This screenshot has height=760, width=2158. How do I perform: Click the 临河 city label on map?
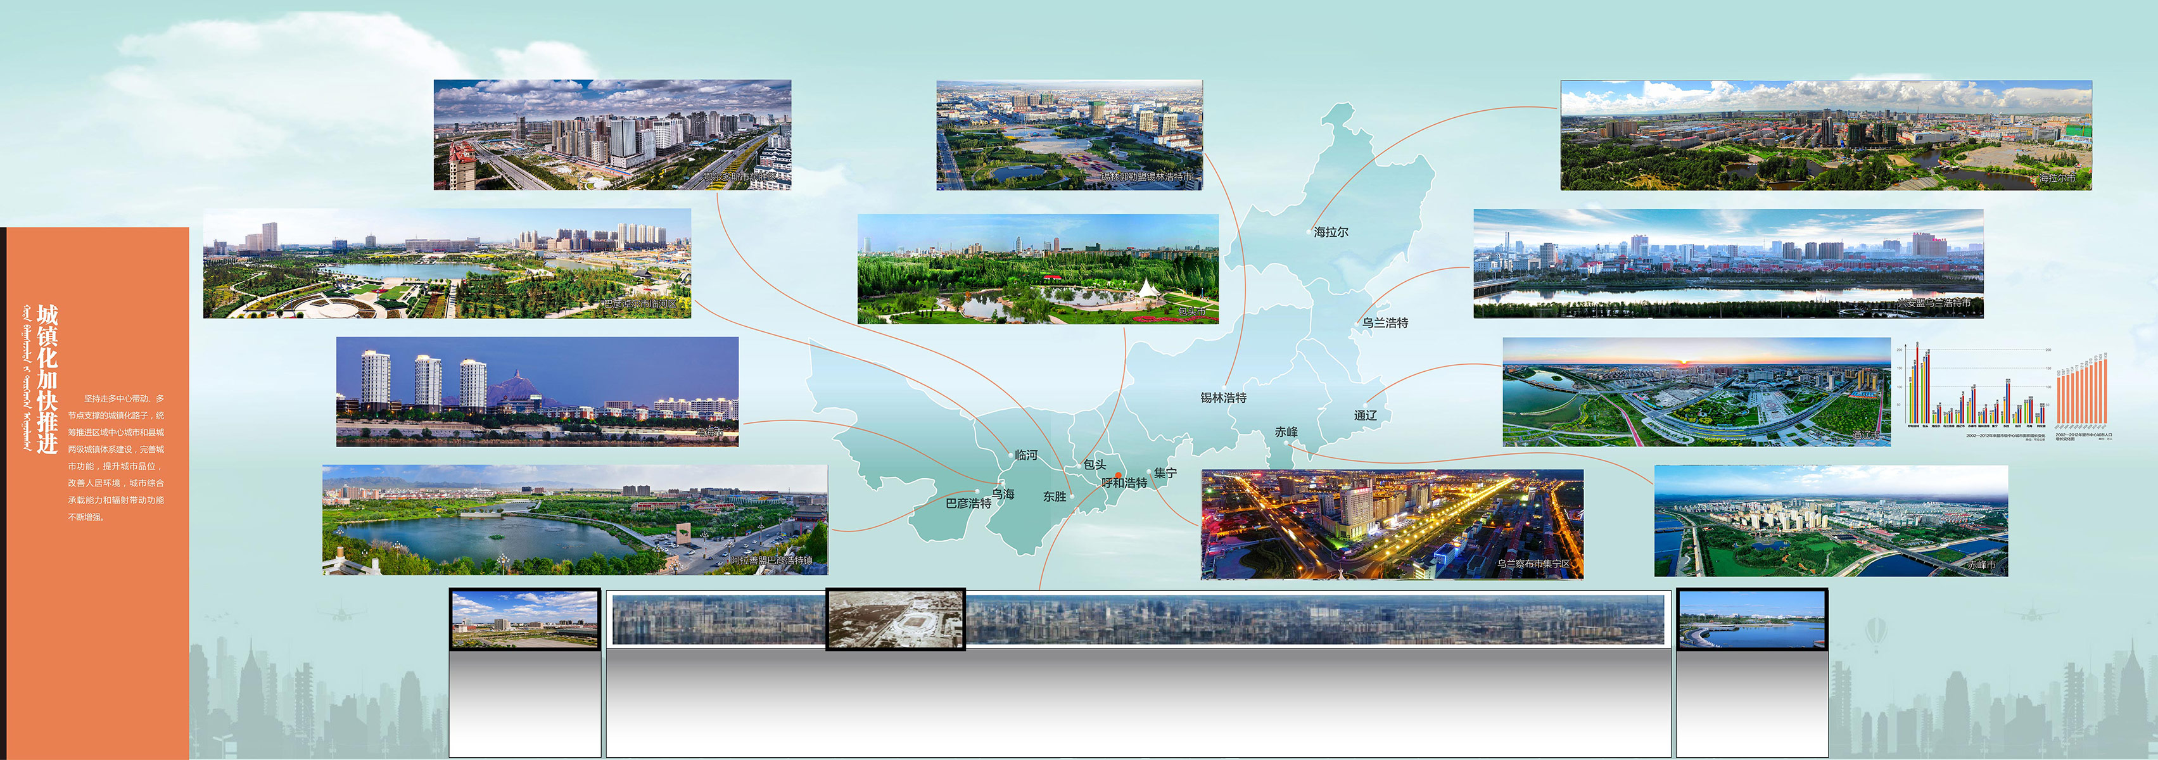pyautogui.click(x=1025, y=455)
